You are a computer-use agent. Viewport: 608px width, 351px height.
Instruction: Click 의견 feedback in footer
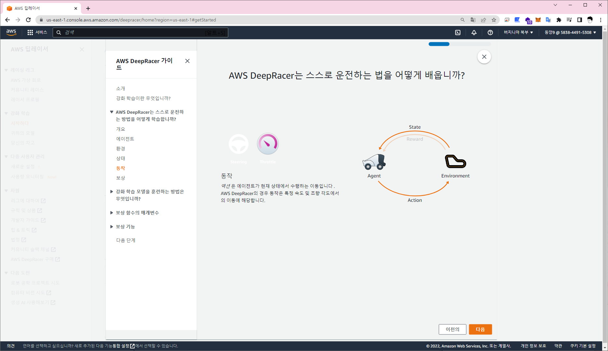pyautogui.click(x=11, y=346)
